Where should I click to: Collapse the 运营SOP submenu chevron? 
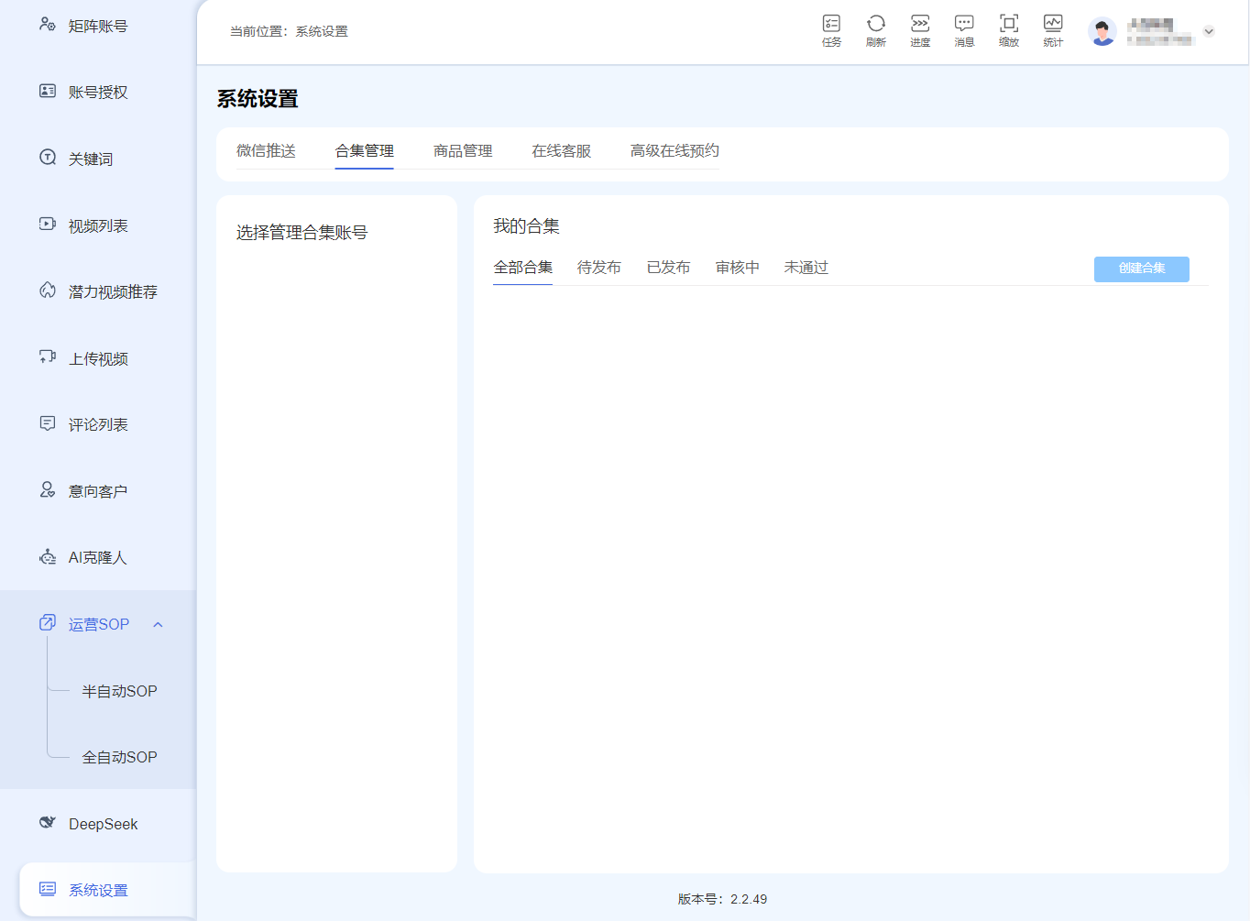point(158,625)
